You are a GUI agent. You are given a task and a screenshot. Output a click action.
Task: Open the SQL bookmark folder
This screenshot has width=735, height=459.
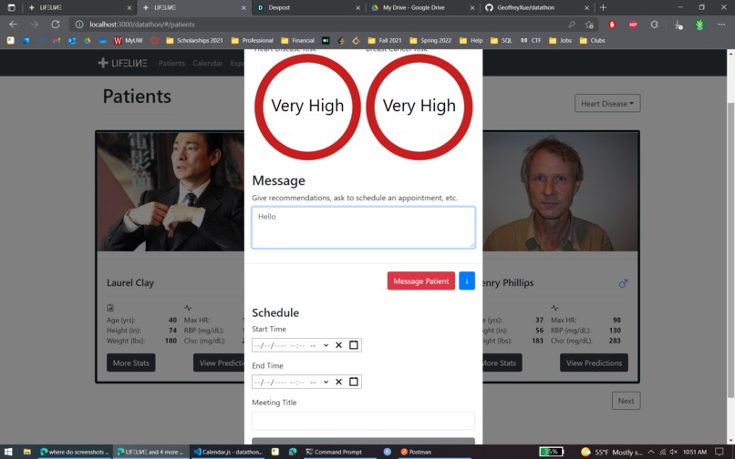pos(501,40)
